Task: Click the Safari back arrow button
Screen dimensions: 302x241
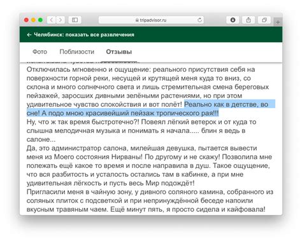Action: pos(51,20)
